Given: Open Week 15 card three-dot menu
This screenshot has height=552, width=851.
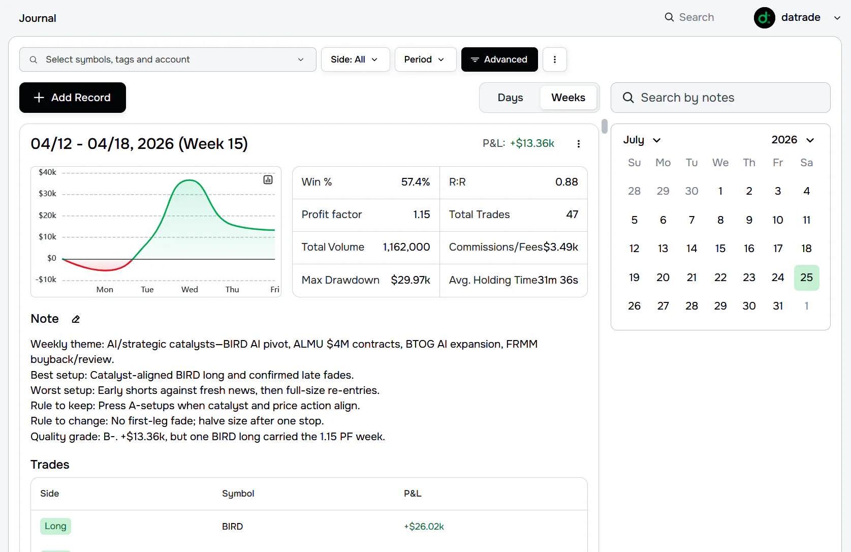Looking at the screenshot, I should click(x=578, y=144).
